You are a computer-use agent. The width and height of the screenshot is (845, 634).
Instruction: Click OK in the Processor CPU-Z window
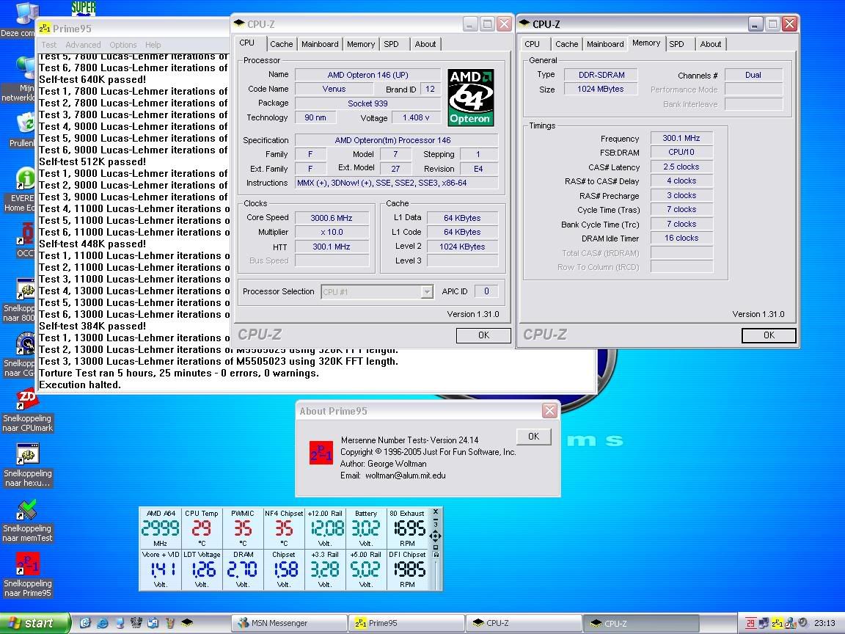pyautogui.click(x=483, y=335)
